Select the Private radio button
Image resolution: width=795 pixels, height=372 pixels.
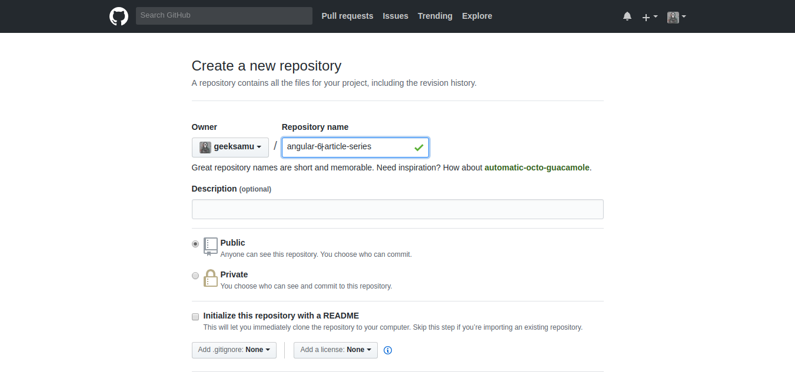(195, 276)
